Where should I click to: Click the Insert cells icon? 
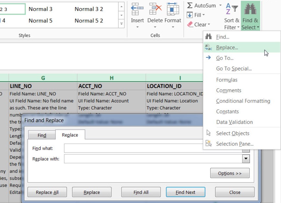point(137,9)
